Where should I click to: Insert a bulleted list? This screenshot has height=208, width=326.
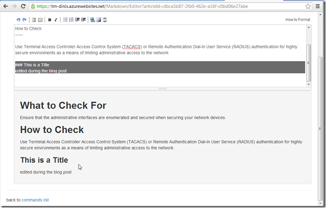coord(65,20)
